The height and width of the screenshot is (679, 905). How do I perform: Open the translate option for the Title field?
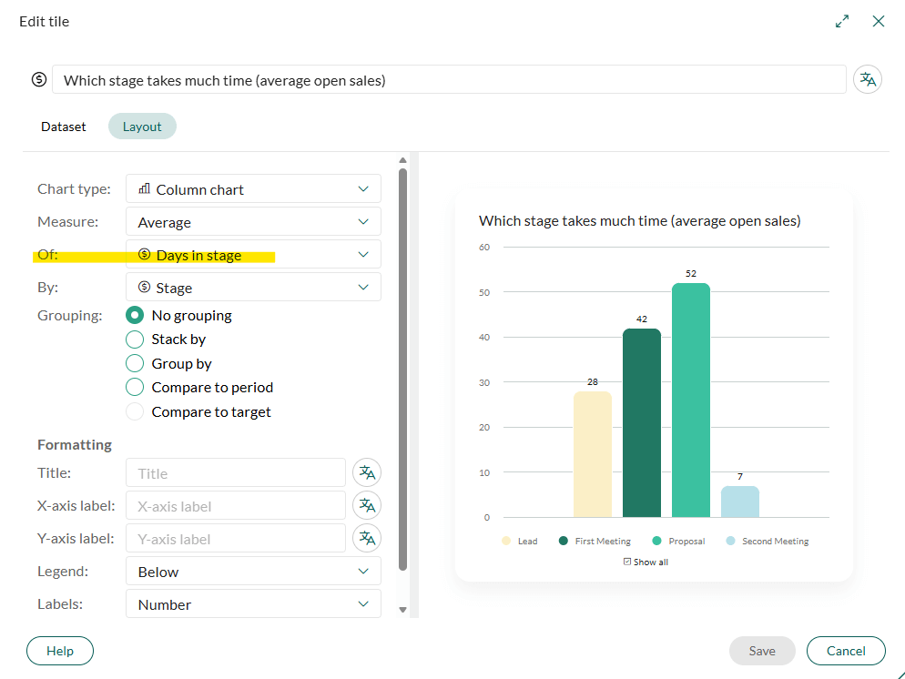point(366,472)
